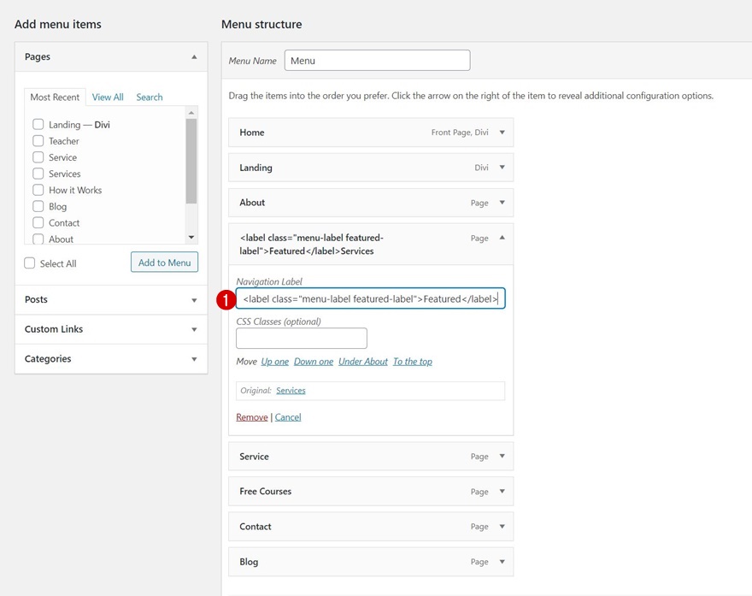
Task: Expand the Home menu item arrow
Action: 502,133
